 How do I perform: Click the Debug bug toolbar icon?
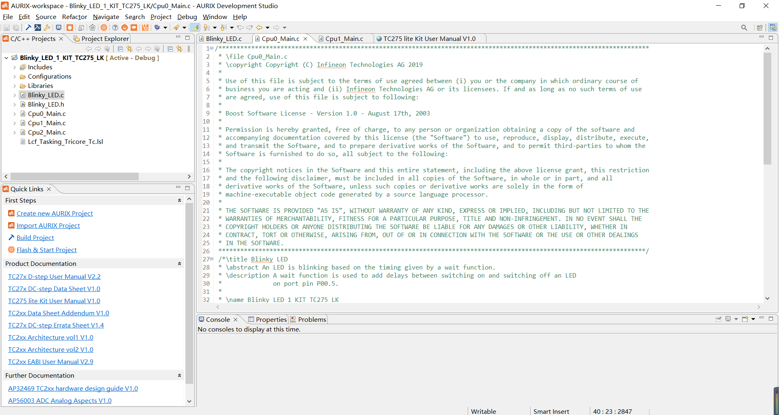pyautogui.click(x=157, y=28)
